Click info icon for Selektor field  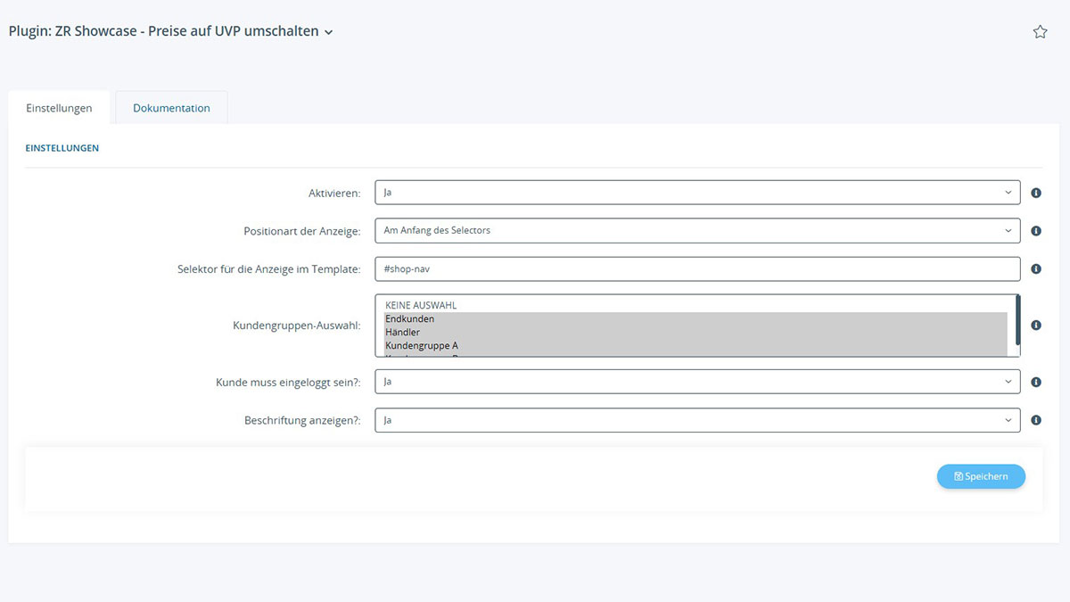[1036, 268]
